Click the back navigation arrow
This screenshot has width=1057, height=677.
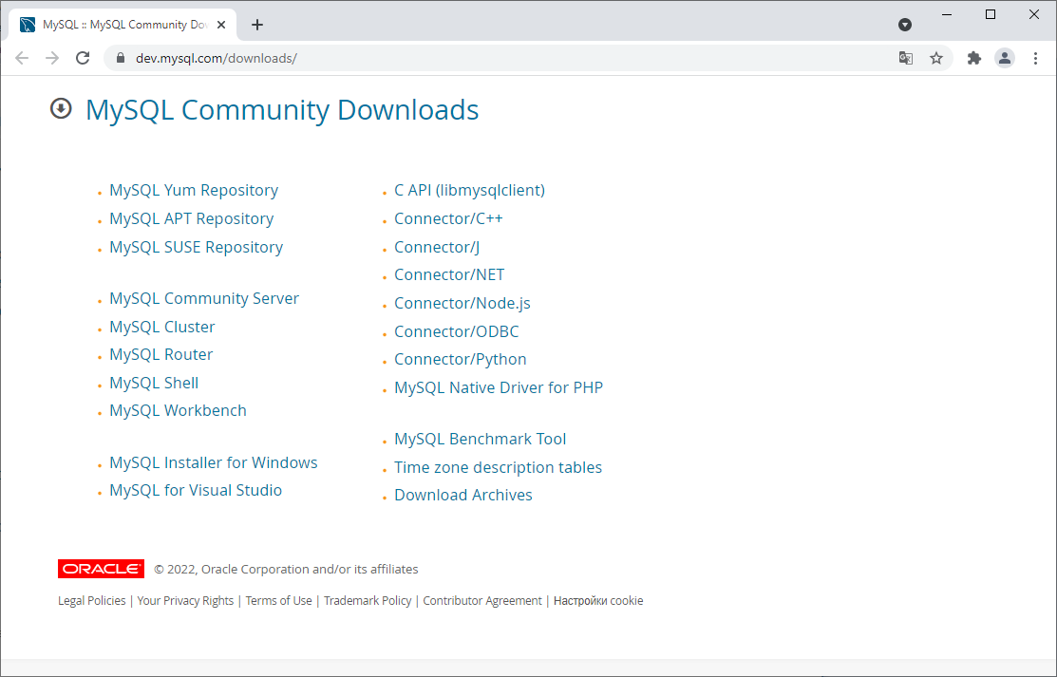(22, 58)
